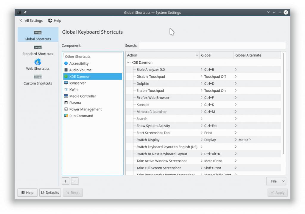The width and height of the screenshot is (305, 214).
Task: Click the Defaults button
Action: pyautogui.click(x=50, y=193)
